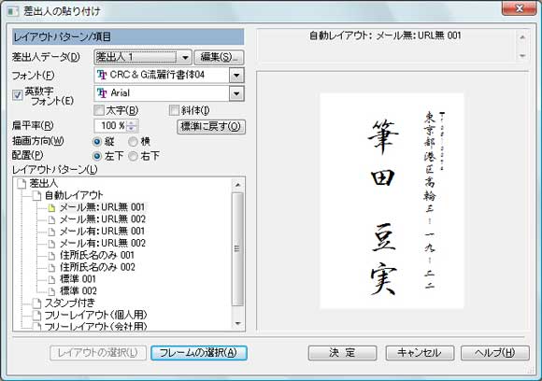
Task: Select the フリーレイアウト(個人用) tree node
Action: click(x=95, y=316)
